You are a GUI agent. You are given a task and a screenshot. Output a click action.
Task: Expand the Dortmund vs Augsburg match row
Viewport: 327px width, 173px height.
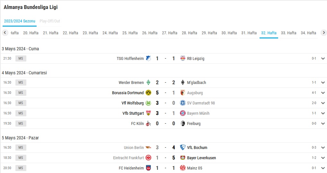click(x=323, y=93)
